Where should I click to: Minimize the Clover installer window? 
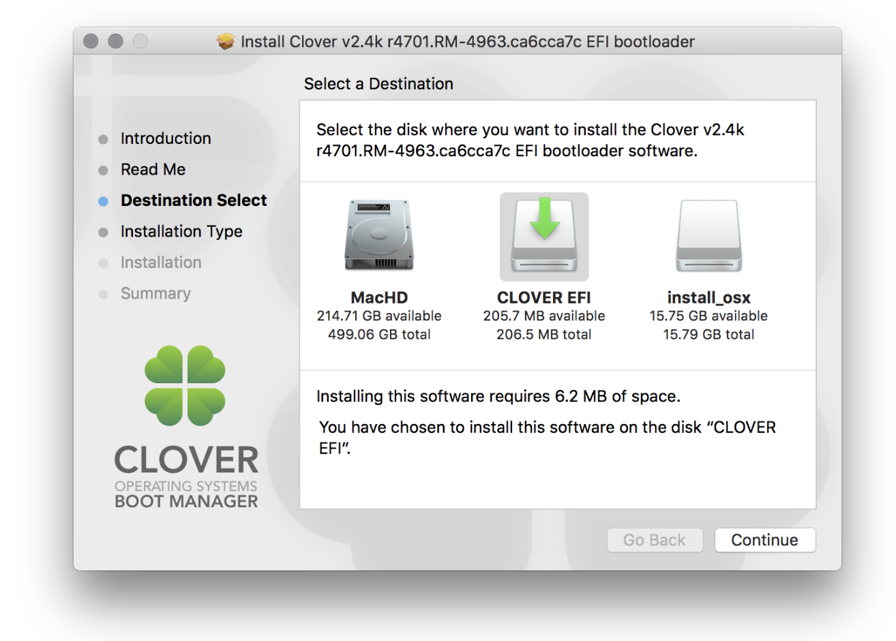click(x=116, y=42)
